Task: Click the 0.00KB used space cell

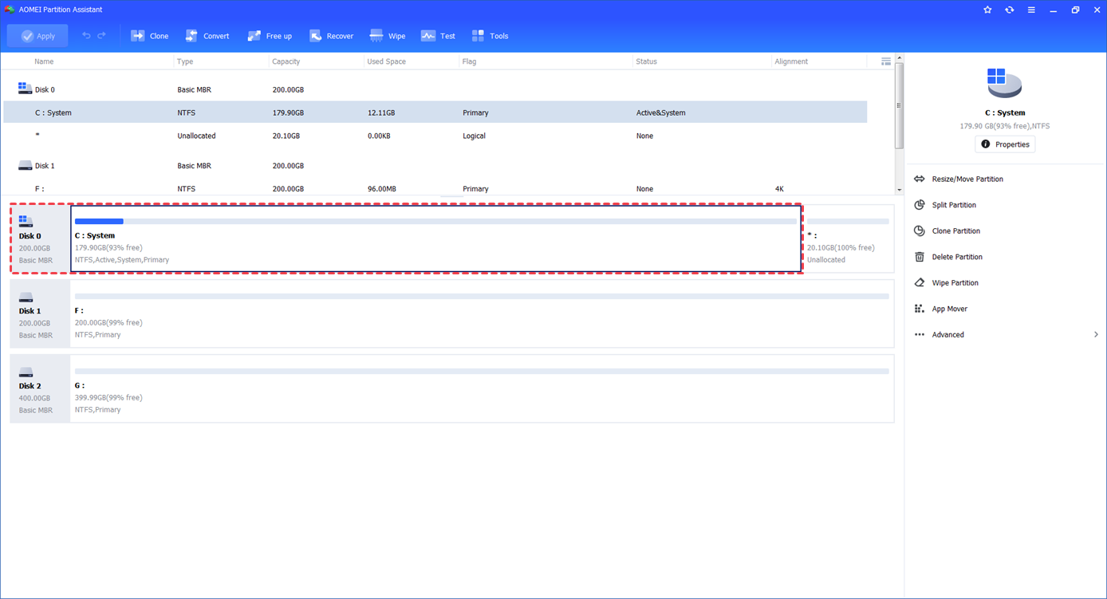Action: [x=379, y=136]
